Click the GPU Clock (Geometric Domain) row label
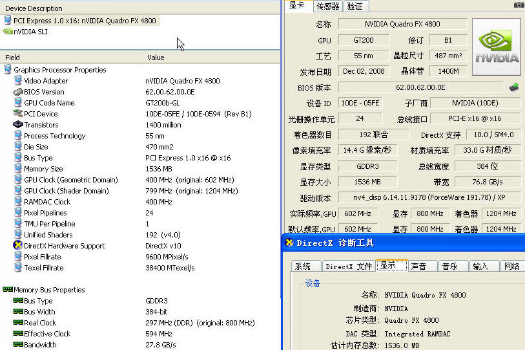 click(x=71, y=180)
